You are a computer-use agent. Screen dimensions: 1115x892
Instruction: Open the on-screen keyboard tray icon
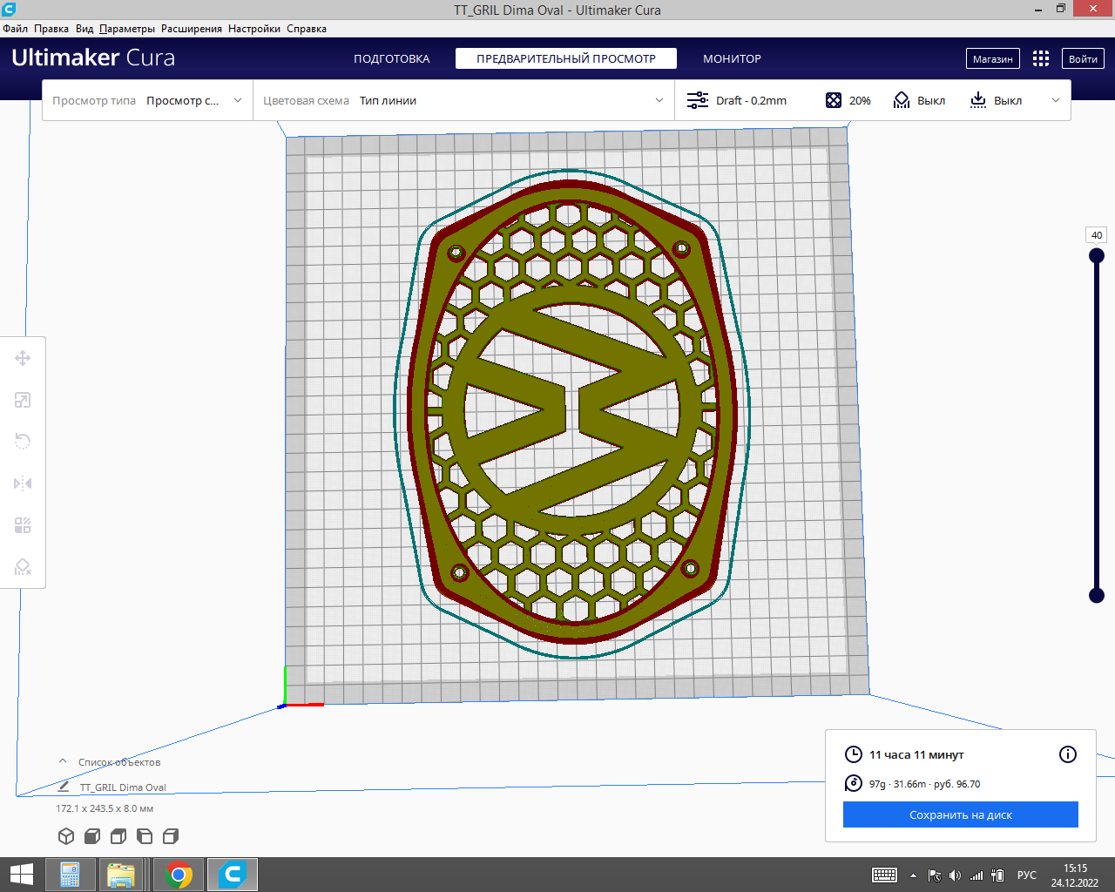[x=885, y=875]
